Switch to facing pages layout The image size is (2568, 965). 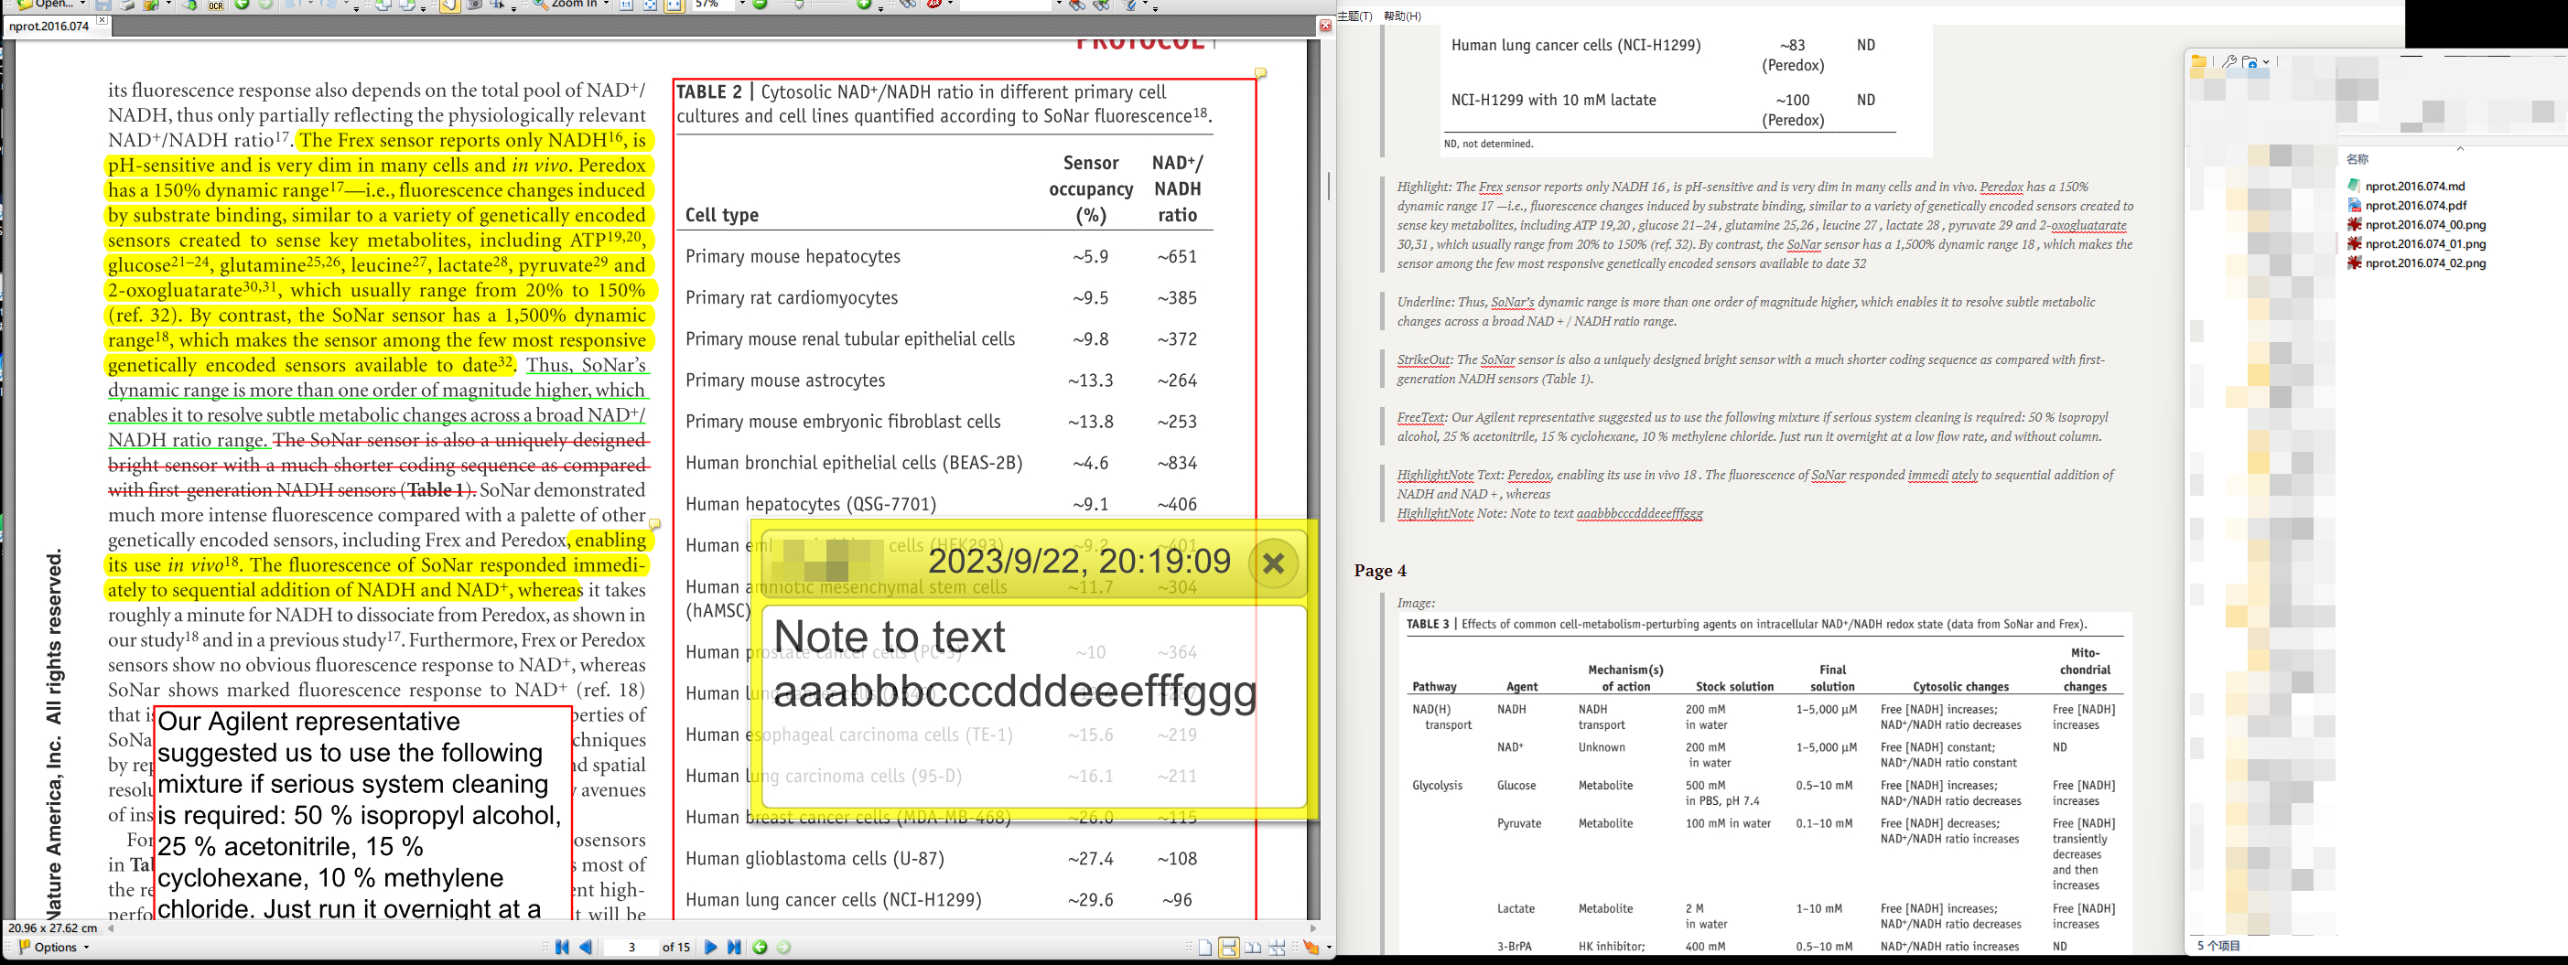click(1253, 948)
